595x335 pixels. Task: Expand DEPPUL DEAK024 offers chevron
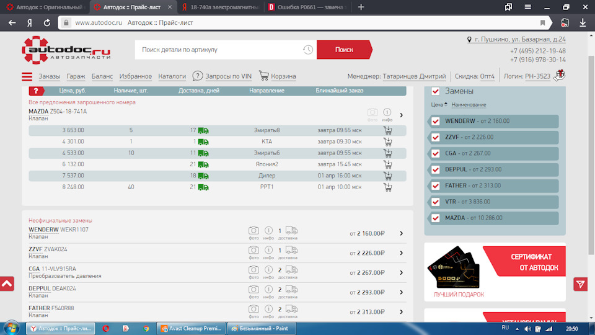coord(401,292)
